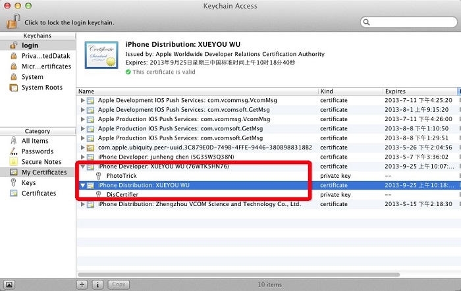Expand com.apple.ubiquity.peer-uuid certificate row
The image size is (461, 291).
click(x=82, y=147)
